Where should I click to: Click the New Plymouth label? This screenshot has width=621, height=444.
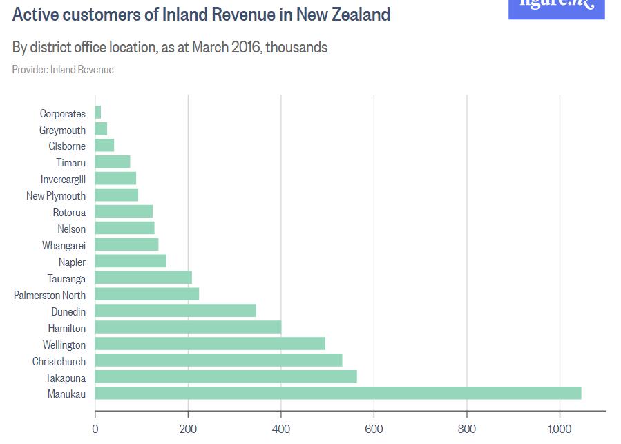pyautogui.click(x=56, y=195)
